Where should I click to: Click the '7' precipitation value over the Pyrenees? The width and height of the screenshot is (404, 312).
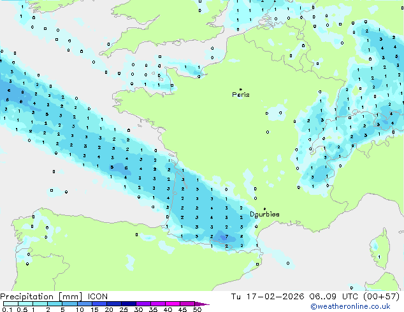point(227,236)
